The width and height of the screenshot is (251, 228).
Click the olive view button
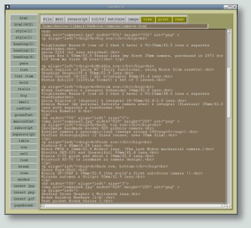click(x=147, y=19)
